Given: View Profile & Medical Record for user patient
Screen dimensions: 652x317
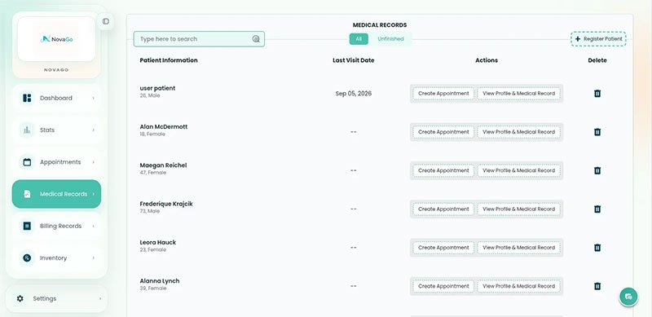Looking at the screenshot, I should click(x=518, y=94).
